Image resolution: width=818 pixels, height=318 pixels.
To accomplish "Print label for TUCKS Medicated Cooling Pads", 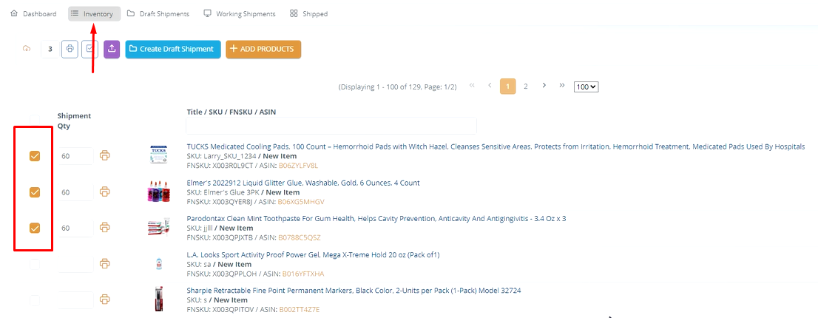I will [x=105, y=156].
